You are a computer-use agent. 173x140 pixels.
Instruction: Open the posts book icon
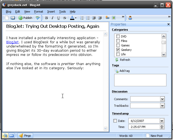pyautogui.click(x=13, y=18)
